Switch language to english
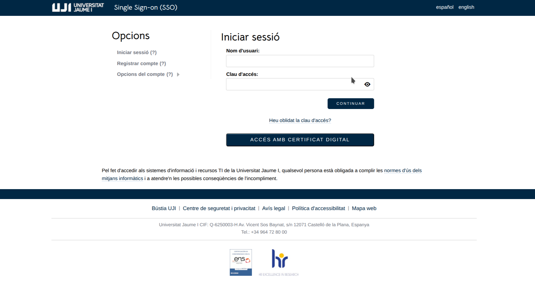Viewport: 535px width, 282px height. tap(466, 7)
